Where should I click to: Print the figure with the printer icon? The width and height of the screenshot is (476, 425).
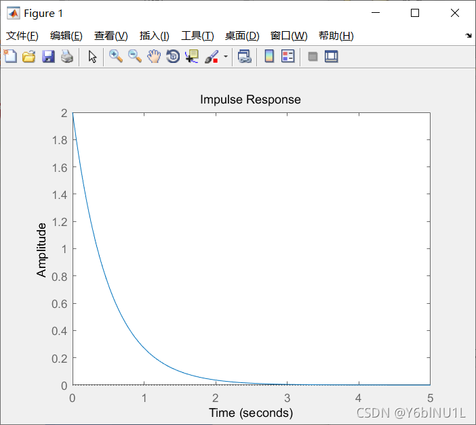tap(67, 56)
